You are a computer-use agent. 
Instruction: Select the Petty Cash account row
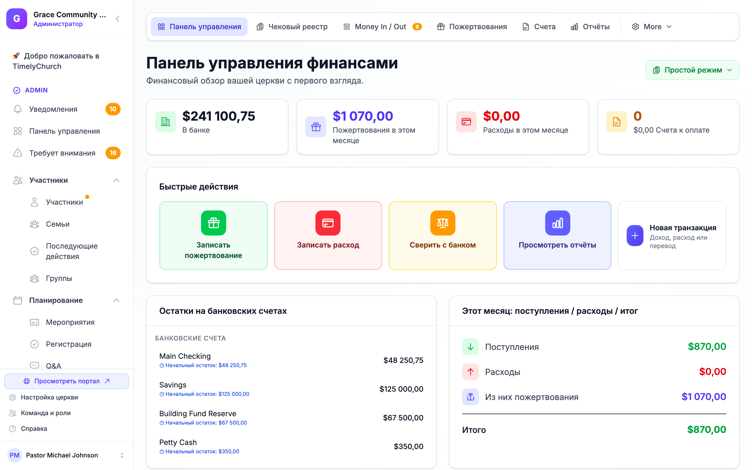click(x=291, y=446)
